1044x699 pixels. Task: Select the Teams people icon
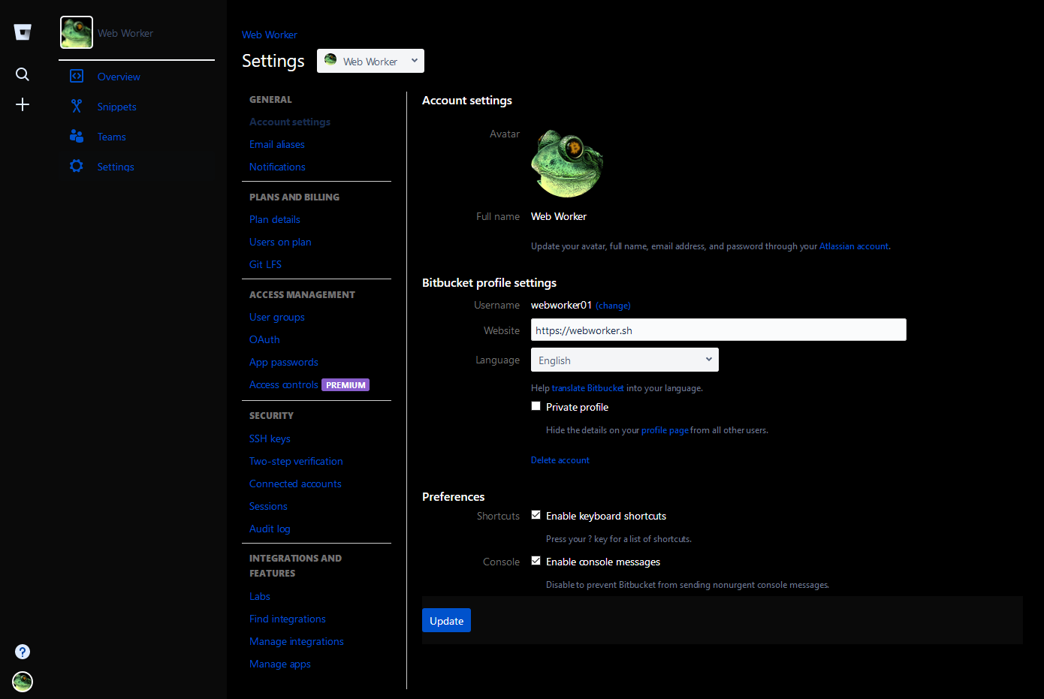click(76, 136)
